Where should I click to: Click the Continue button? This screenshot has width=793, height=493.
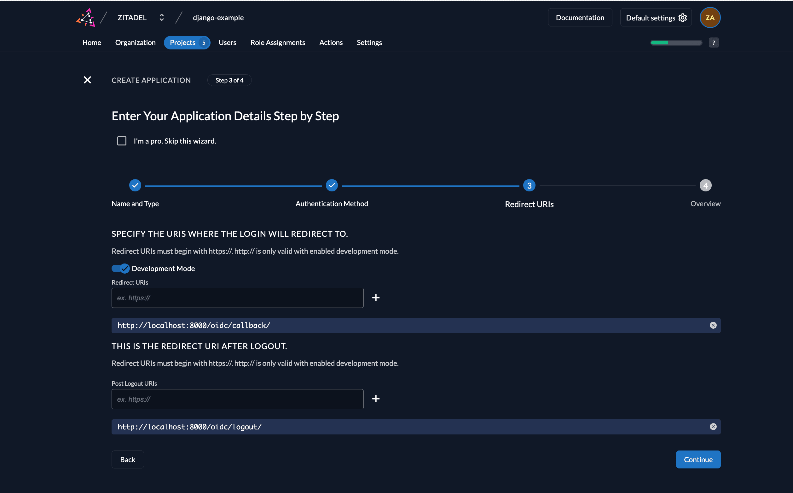pyautogui.click(x=698, y=459)
